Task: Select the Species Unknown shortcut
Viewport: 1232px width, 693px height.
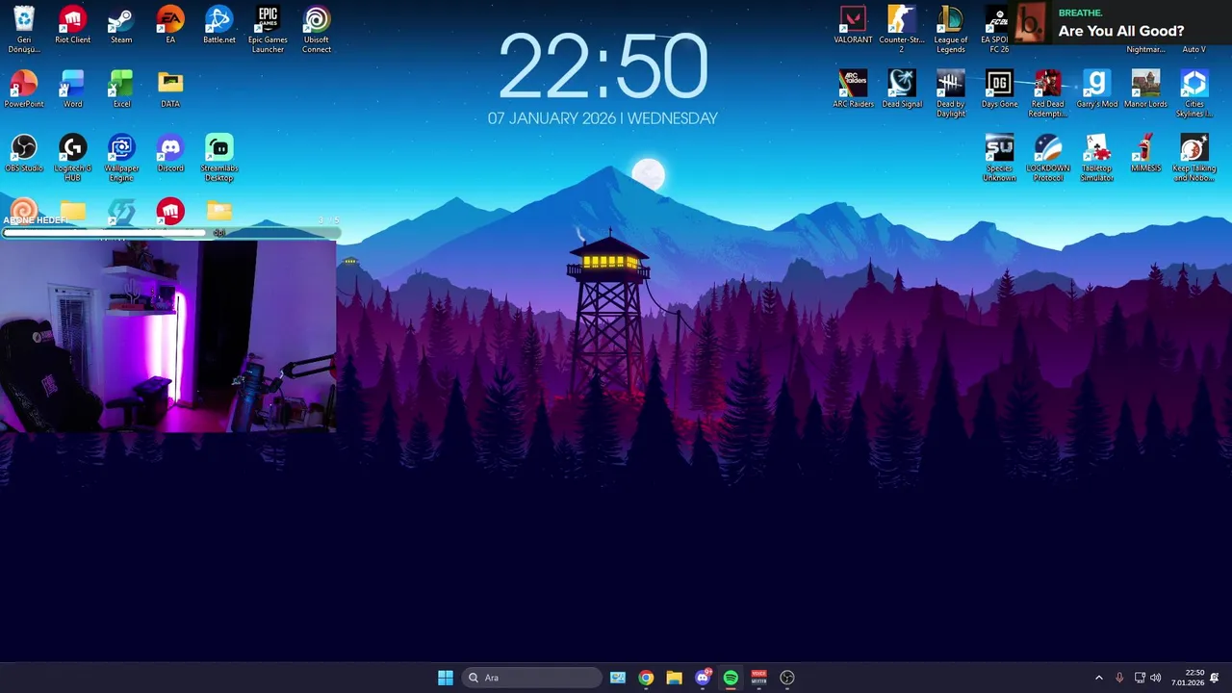Action: 999,158
